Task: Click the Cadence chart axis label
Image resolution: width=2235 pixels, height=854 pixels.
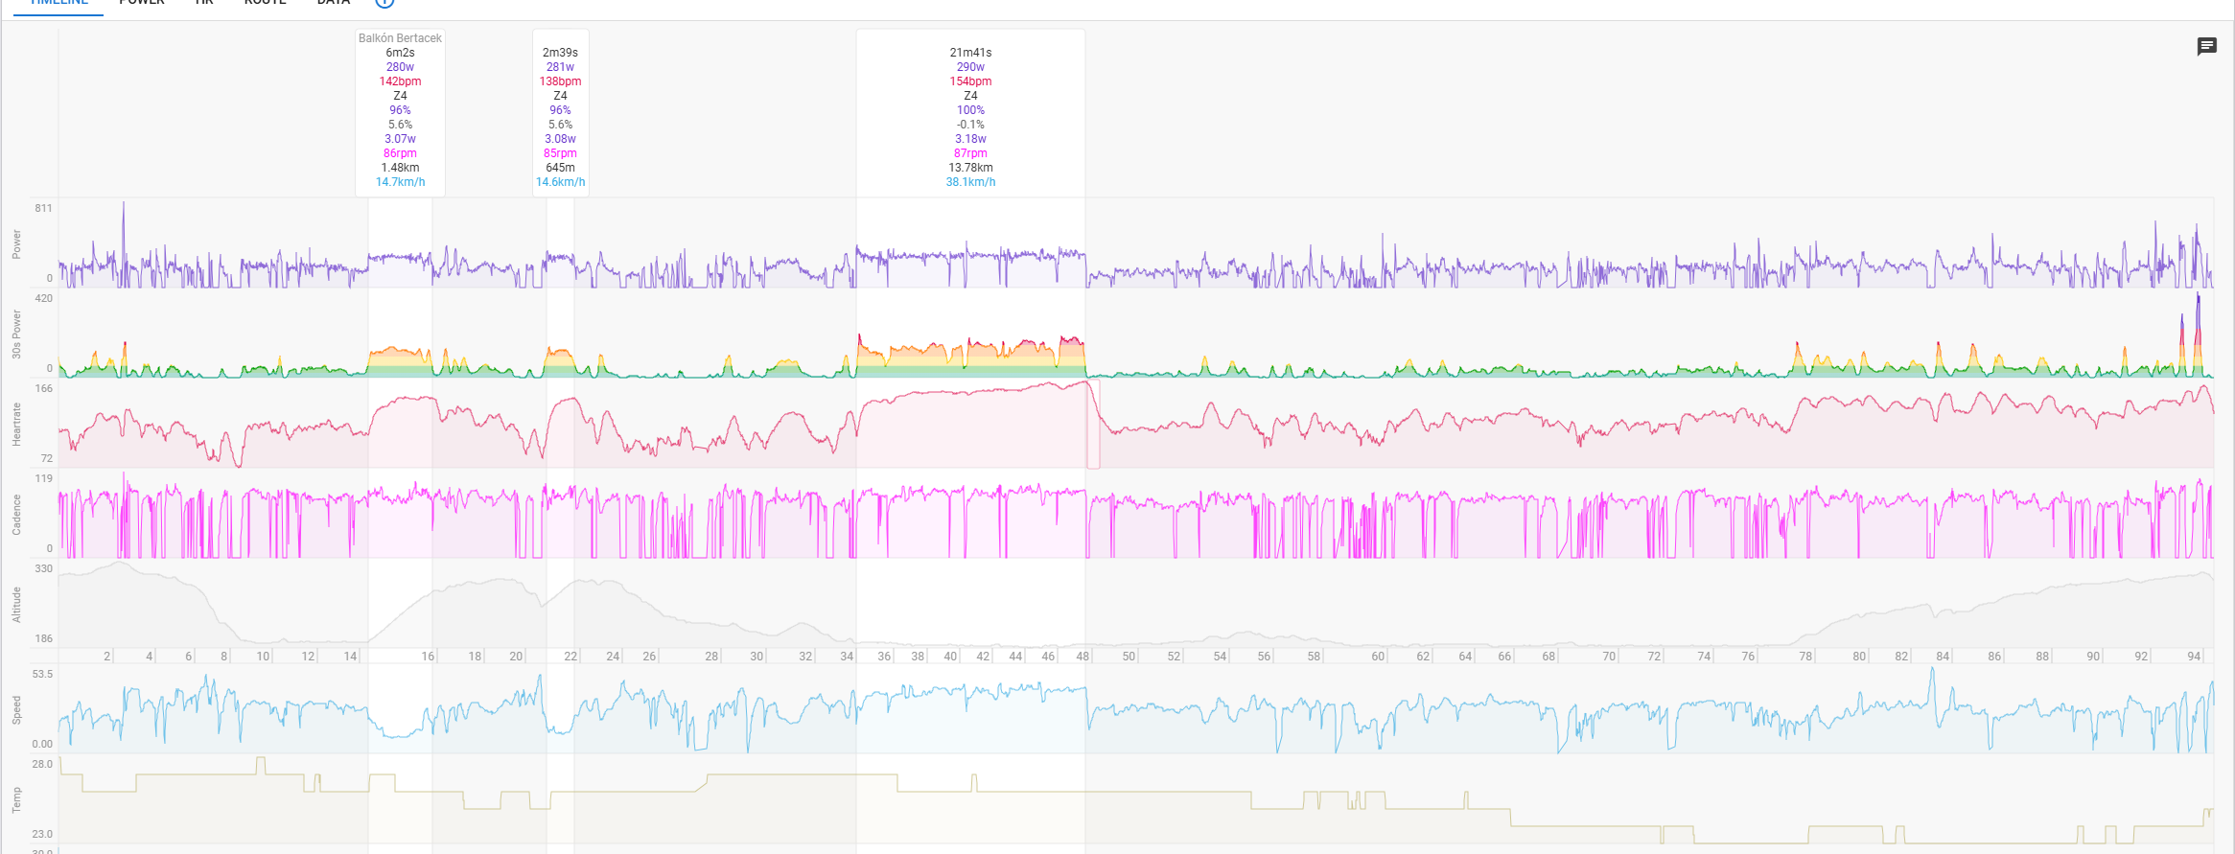Action: point(16,515)
